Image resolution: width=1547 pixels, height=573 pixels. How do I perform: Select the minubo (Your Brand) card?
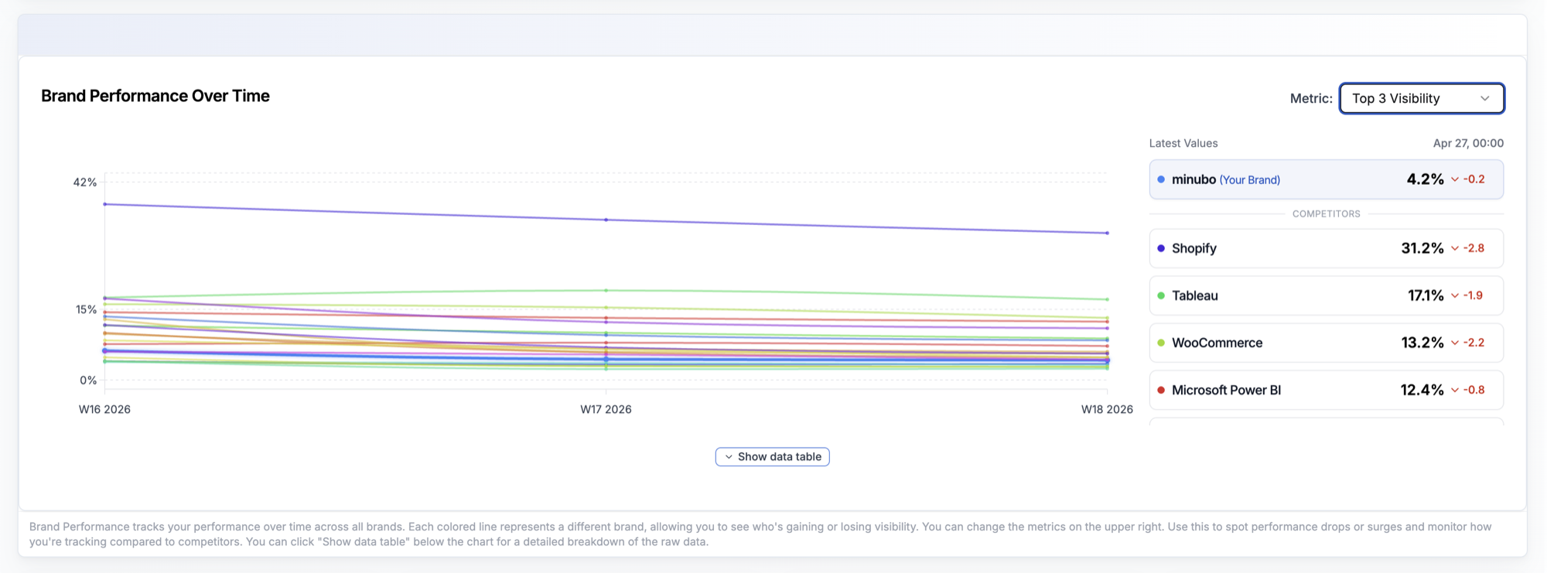click(1327, 179)
